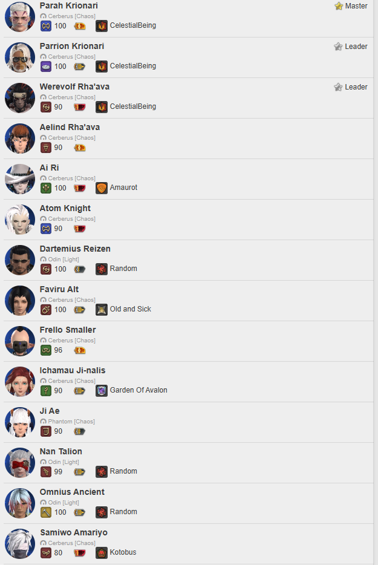Open Aelind Rha'ava's profile link
This screenshot has height=565, width=378.
70,127
